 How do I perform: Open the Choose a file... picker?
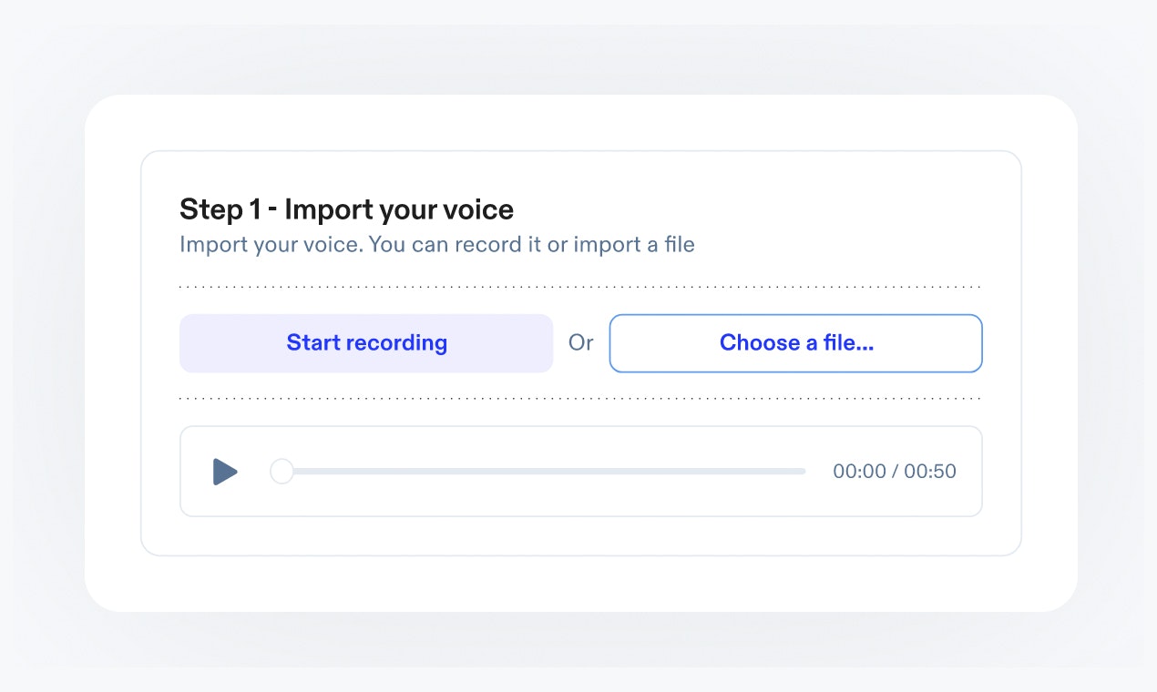(795, 343)
